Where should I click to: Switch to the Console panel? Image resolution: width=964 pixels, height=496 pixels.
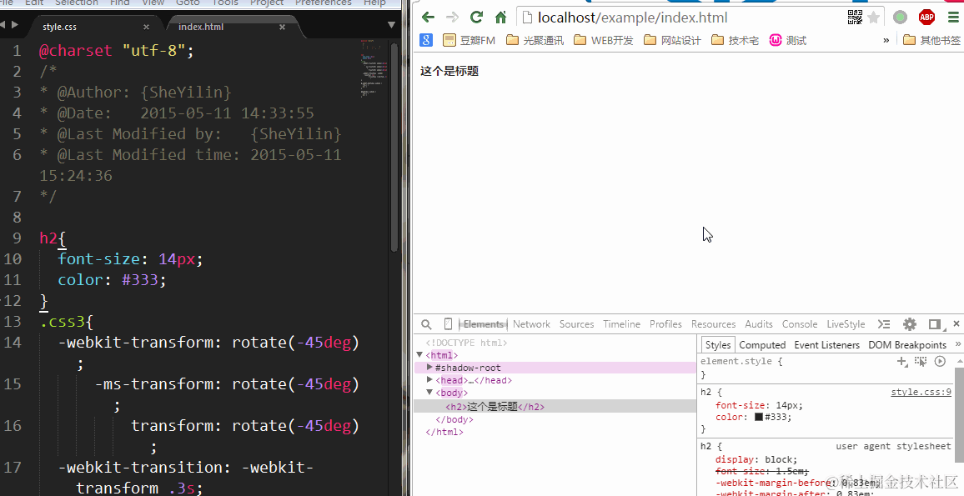coord(800,324)
